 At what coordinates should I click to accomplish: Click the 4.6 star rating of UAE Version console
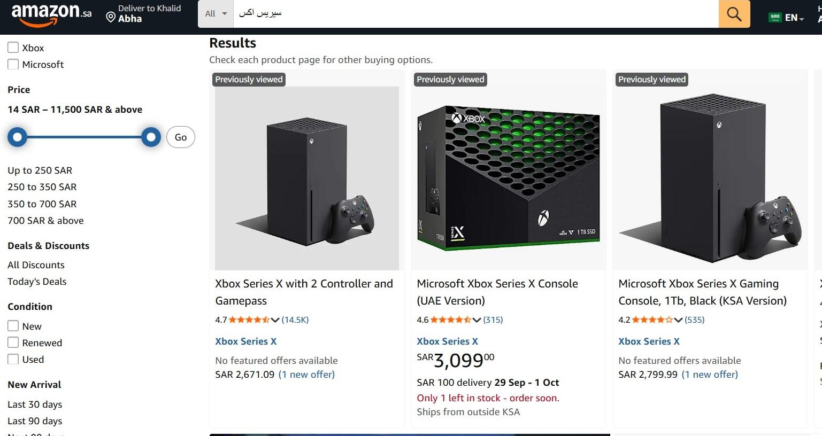pyautogui.click(x=450, y=320)
